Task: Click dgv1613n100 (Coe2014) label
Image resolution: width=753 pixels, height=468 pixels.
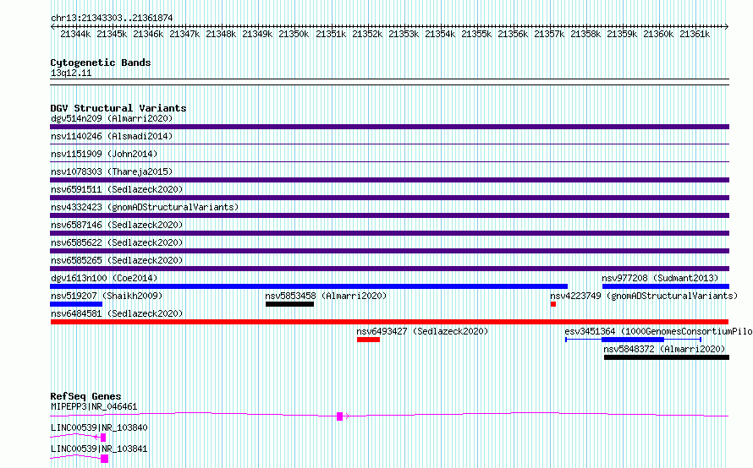Action: pos(104,278)
